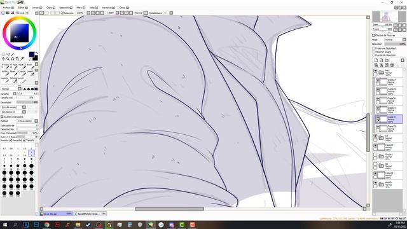Toggle pressure Tamaño checkbox
Image resolution: width=407 pixels, height=229 pixels.
(x=24, y=141)
